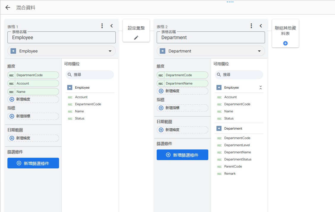
Task: Click the plus icon under 聯結其他資料表
Action: (285, 43)
